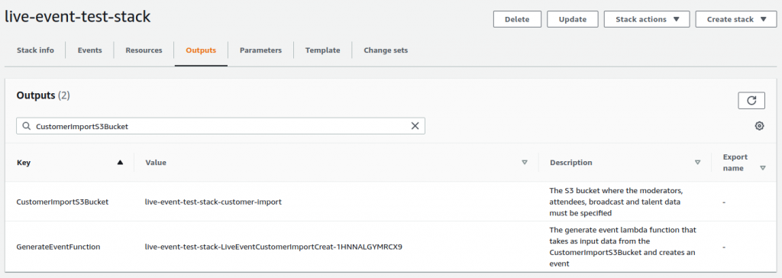The image size is (782, 278).
Task: Switch to the Template tab
Action: coord(323,50)
